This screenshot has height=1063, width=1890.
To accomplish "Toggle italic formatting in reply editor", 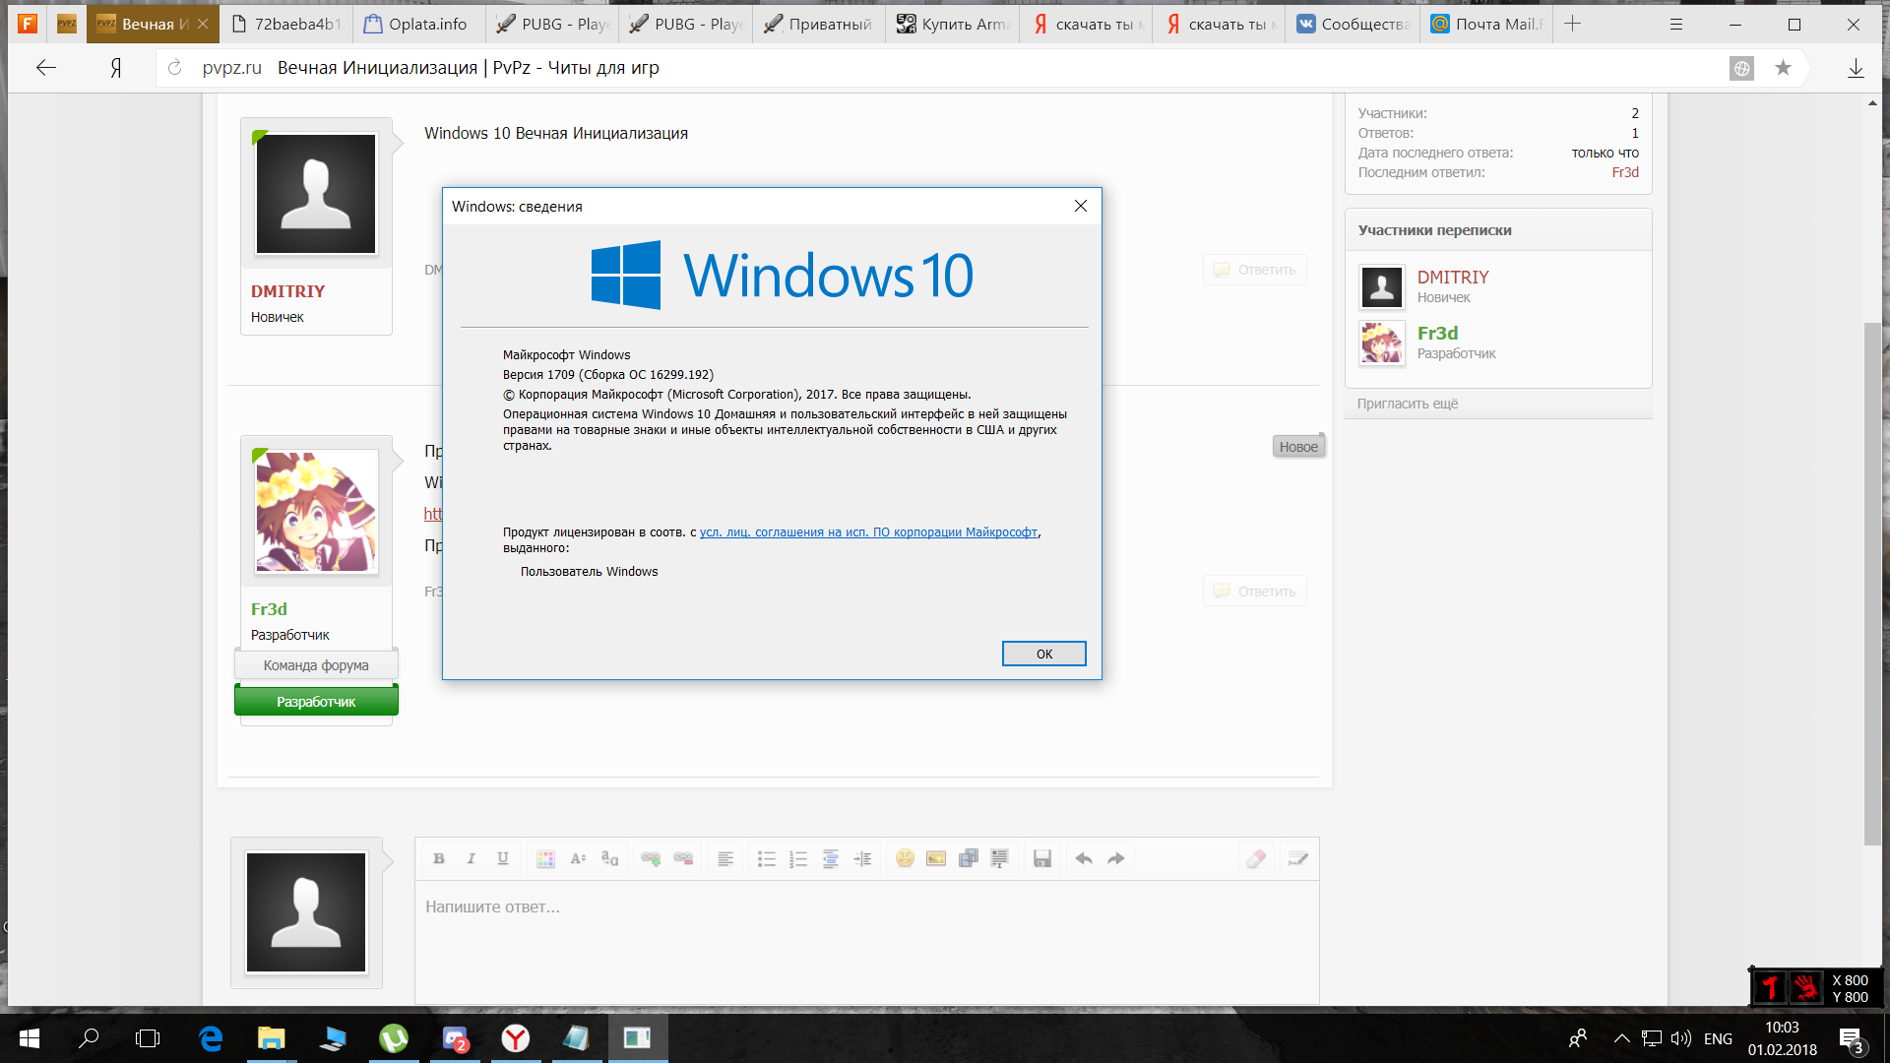I will coord(471,858).
